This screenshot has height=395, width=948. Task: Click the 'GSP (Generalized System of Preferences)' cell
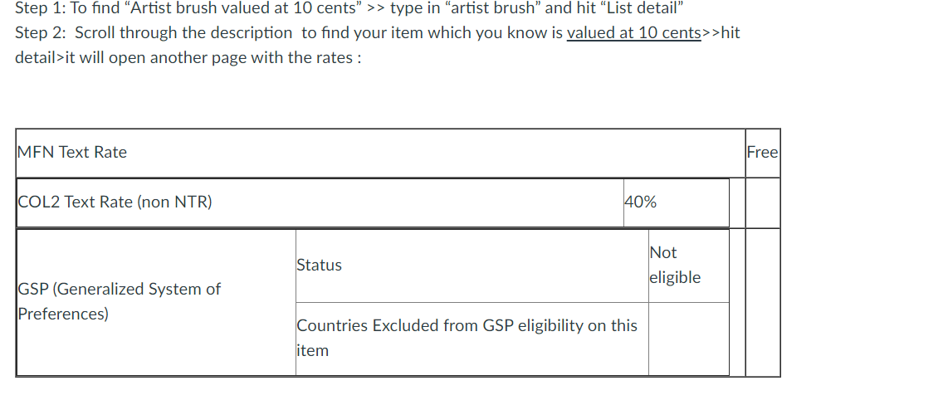click(156, 302)
